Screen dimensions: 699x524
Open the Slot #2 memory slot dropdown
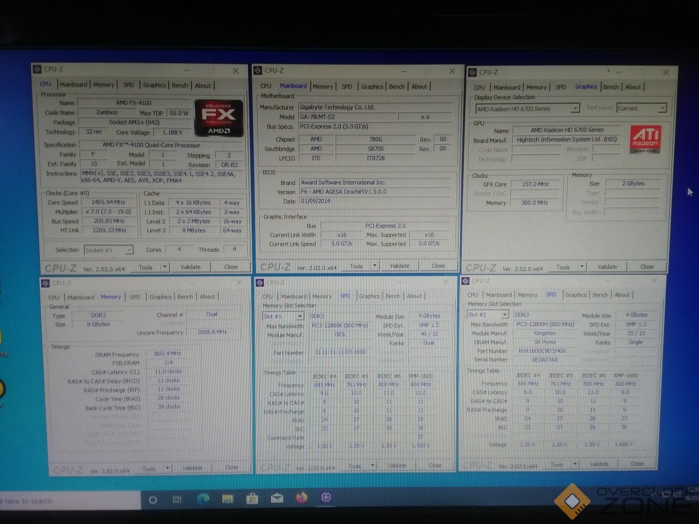(x=505, y=314)
